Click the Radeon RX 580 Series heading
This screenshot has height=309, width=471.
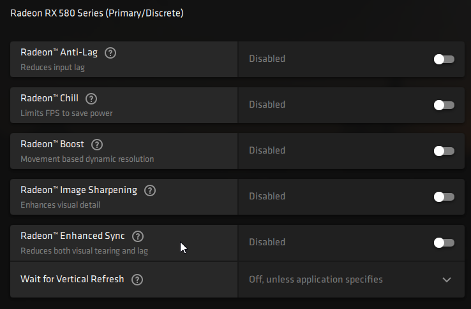[97, 13]
